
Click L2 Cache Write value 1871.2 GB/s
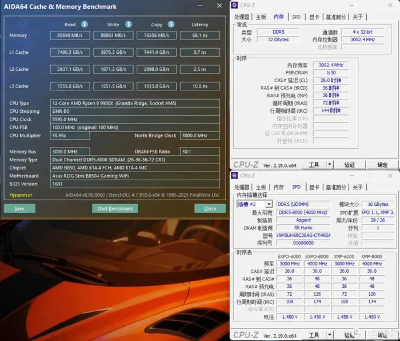113,69
